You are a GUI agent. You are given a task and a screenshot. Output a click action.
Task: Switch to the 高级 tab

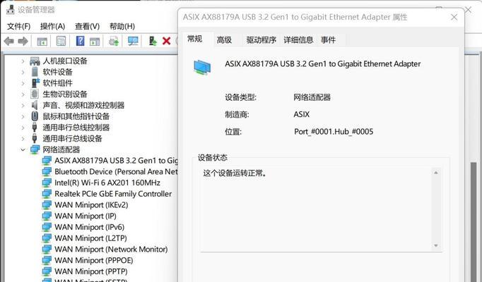(x=225, y=40)
